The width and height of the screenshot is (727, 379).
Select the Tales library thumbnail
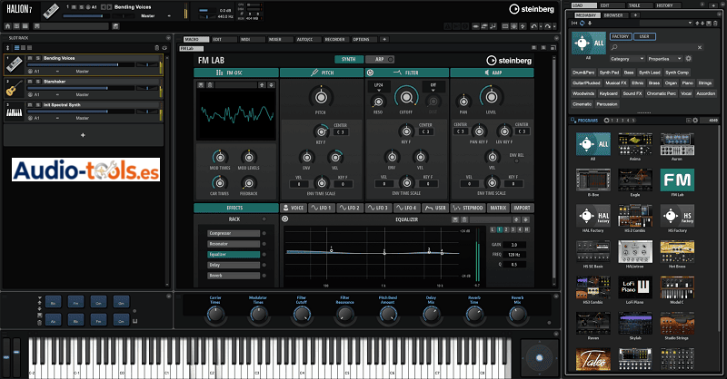point(593,359)
